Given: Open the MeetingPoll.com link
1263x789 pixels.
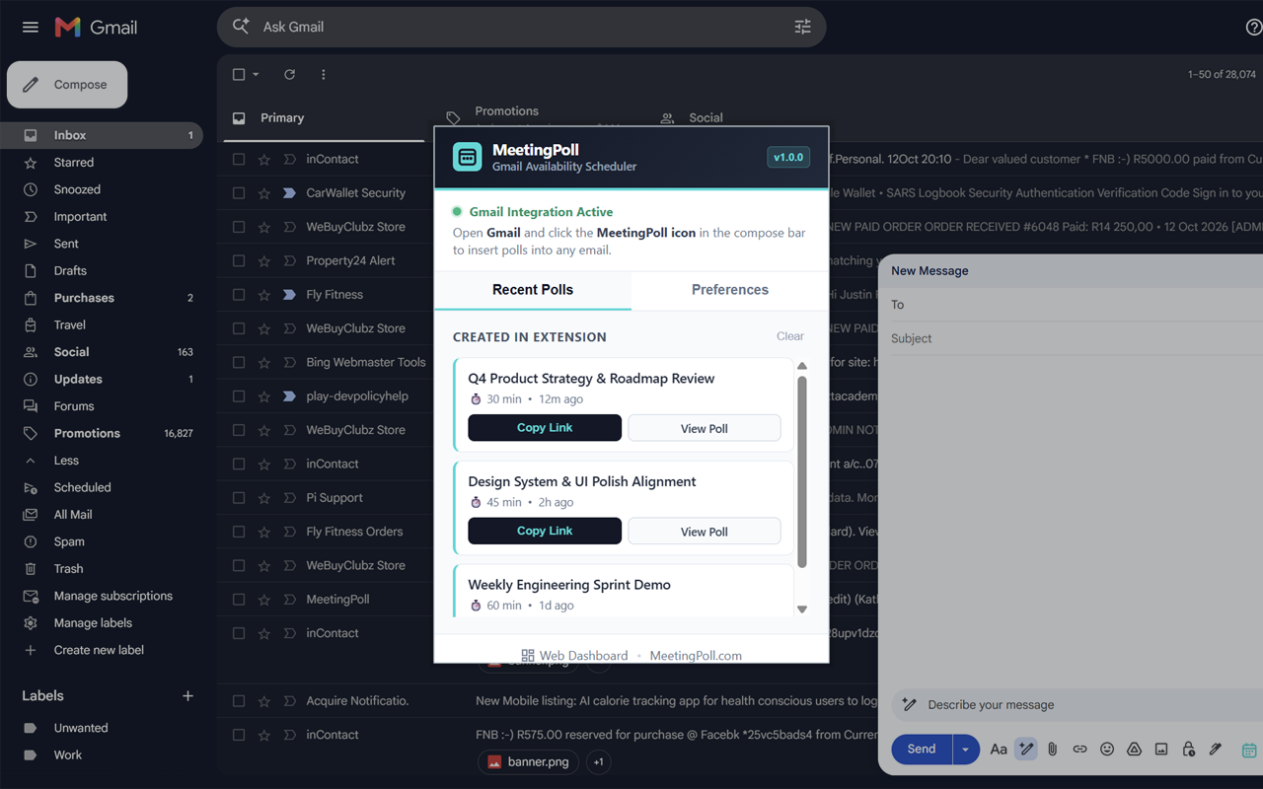Looking at the screenshot, I should pos(696,656).
